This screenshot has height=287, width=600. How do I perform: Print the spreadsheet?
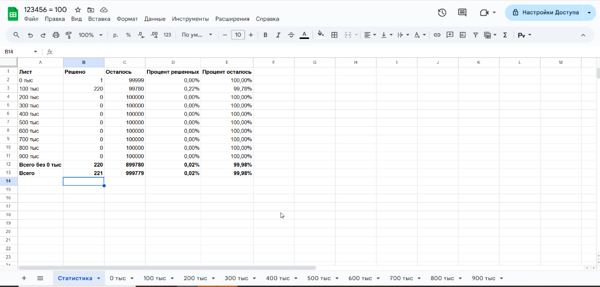[56, 35]
